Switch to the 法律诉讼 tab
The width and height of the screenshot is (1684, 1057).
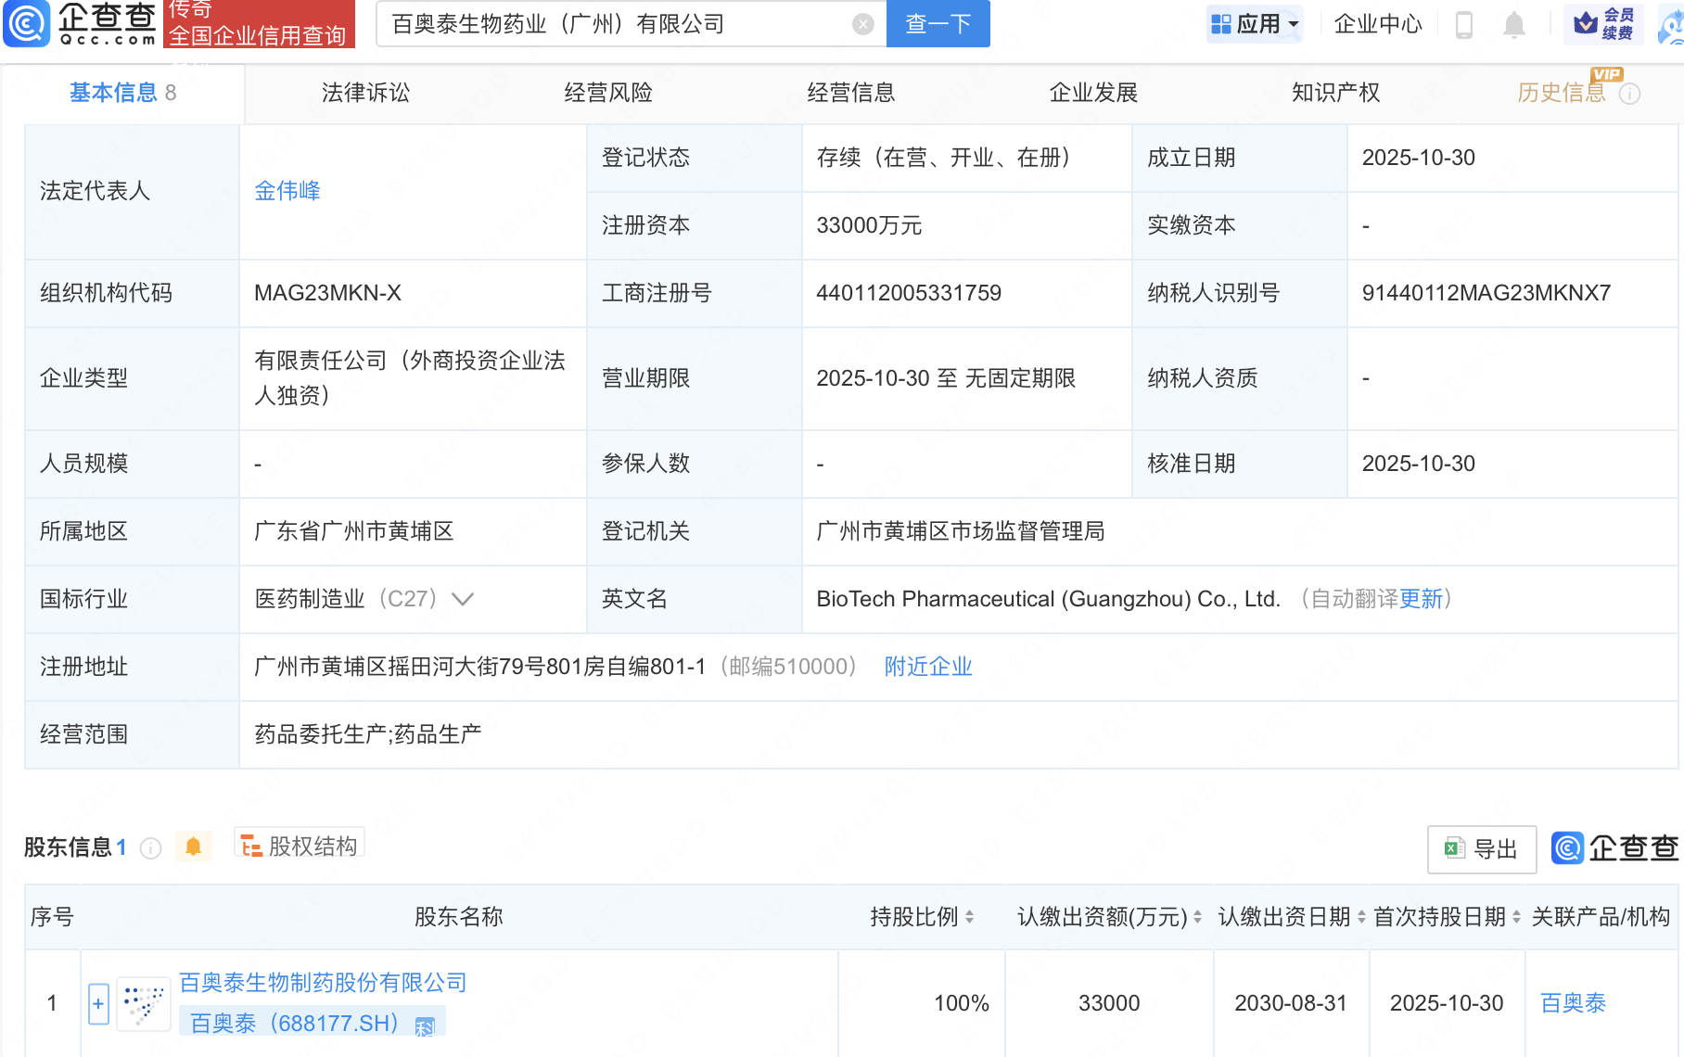tap(365, 93)
